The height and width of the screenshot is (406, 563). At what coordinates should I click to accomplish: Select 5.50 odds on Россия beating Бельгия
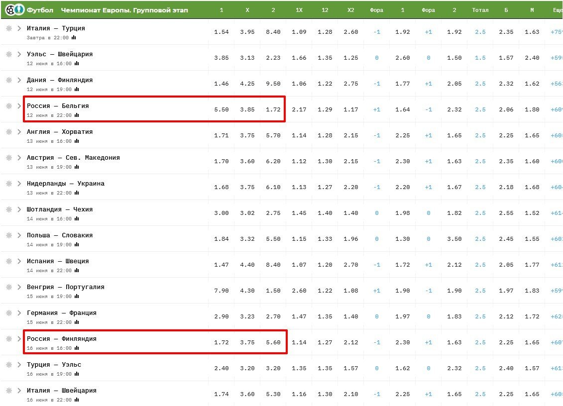pos(222,109)
